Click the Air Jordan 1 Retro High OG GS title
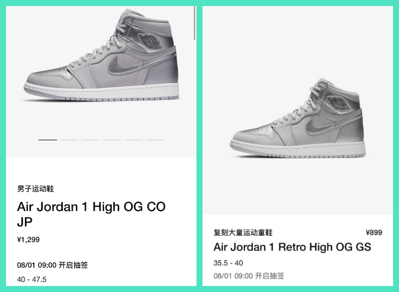This screenshot has height=292, width=399. [x=292, y=247]
